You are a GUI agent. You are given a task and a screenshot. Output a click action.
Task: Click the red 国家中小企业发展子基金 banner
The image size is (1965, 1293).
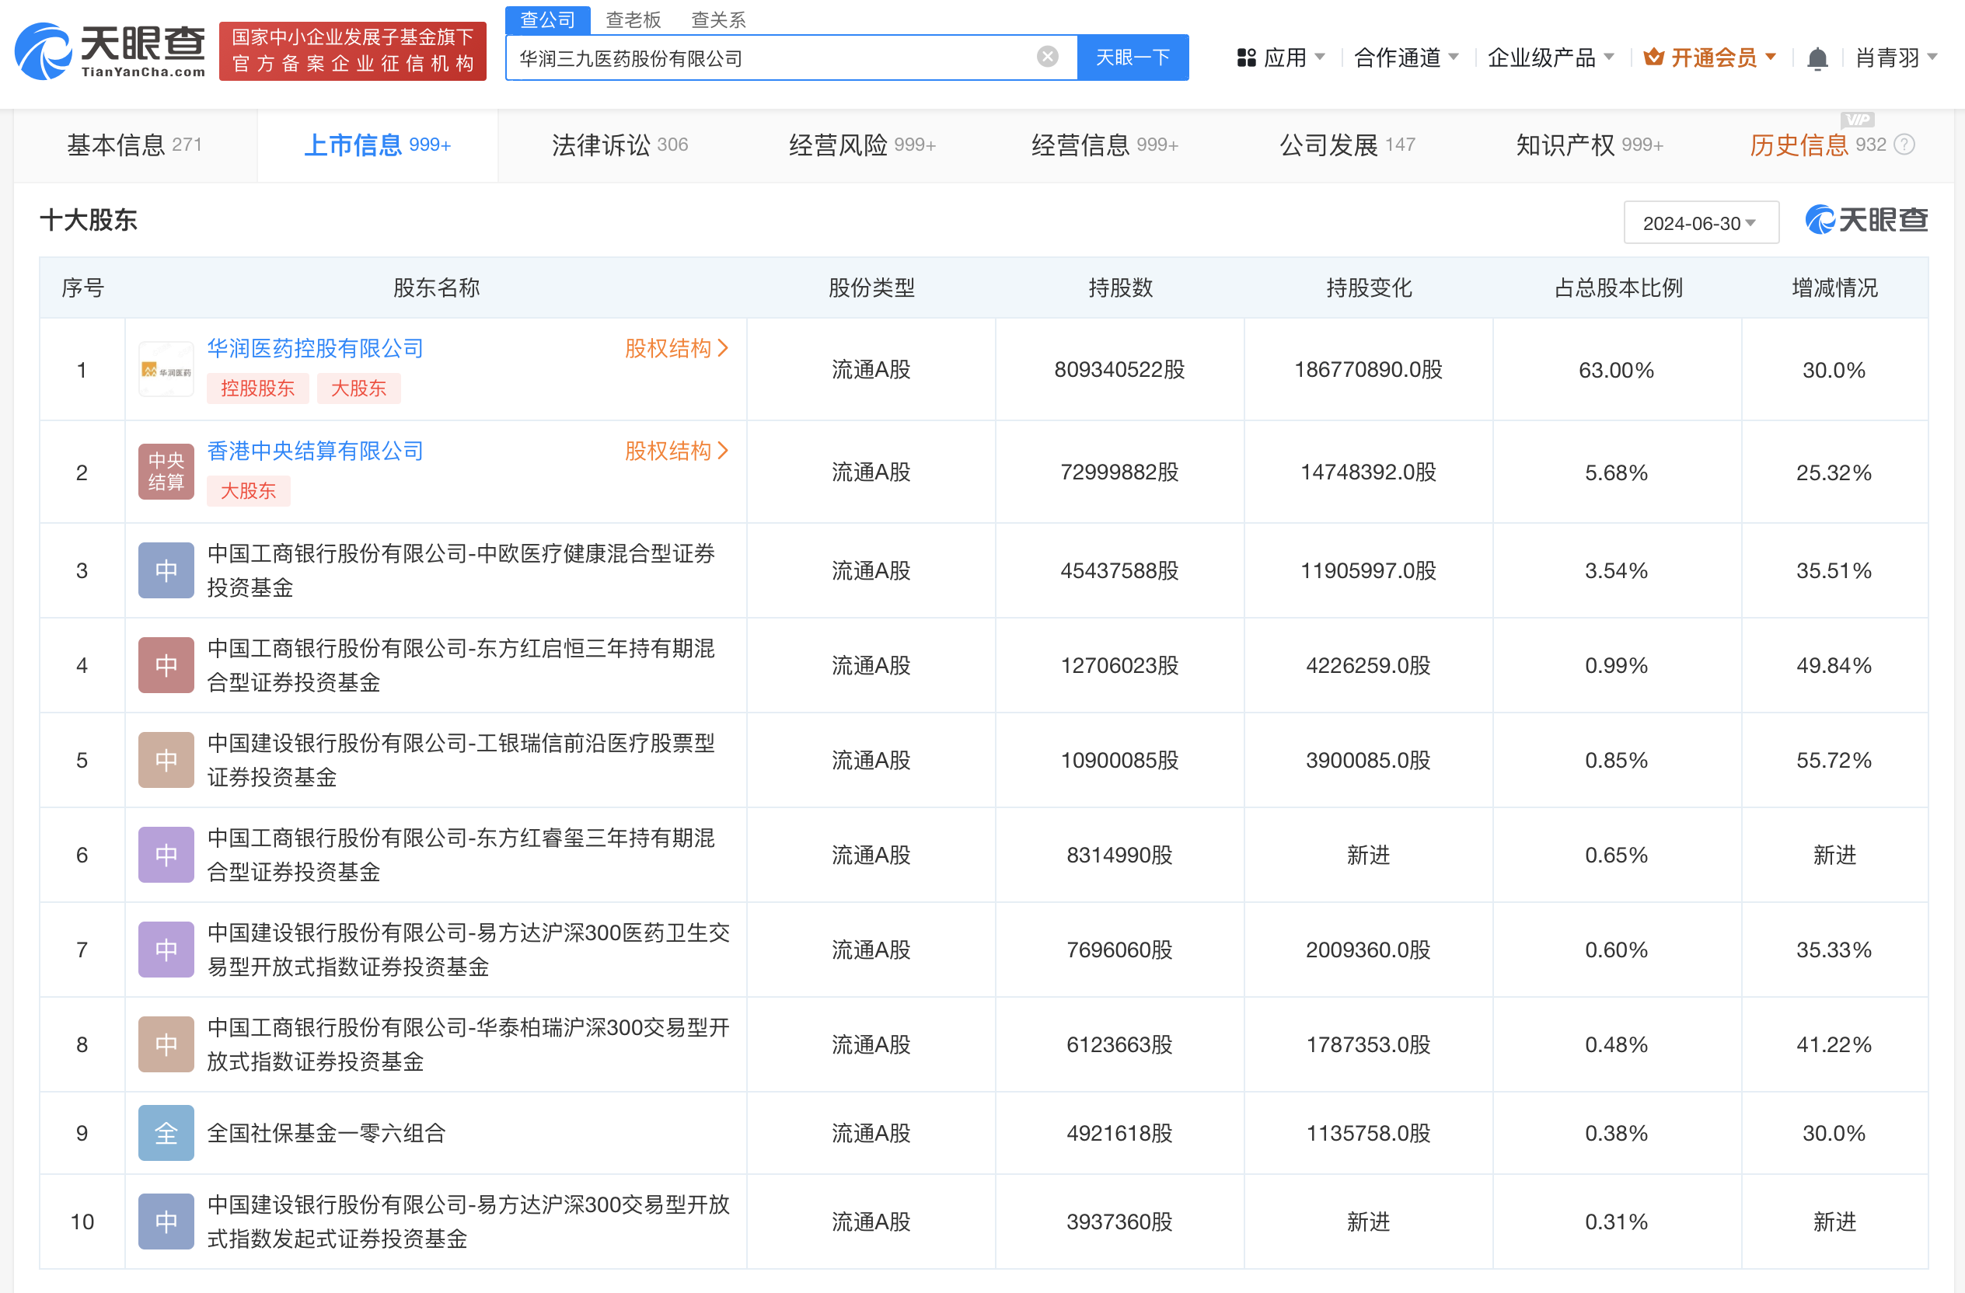pyautogui.click(x=353, y=51)
